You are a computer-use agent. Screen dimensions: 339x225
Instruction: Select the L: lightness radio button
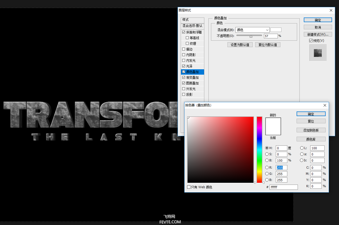point(302,148)
